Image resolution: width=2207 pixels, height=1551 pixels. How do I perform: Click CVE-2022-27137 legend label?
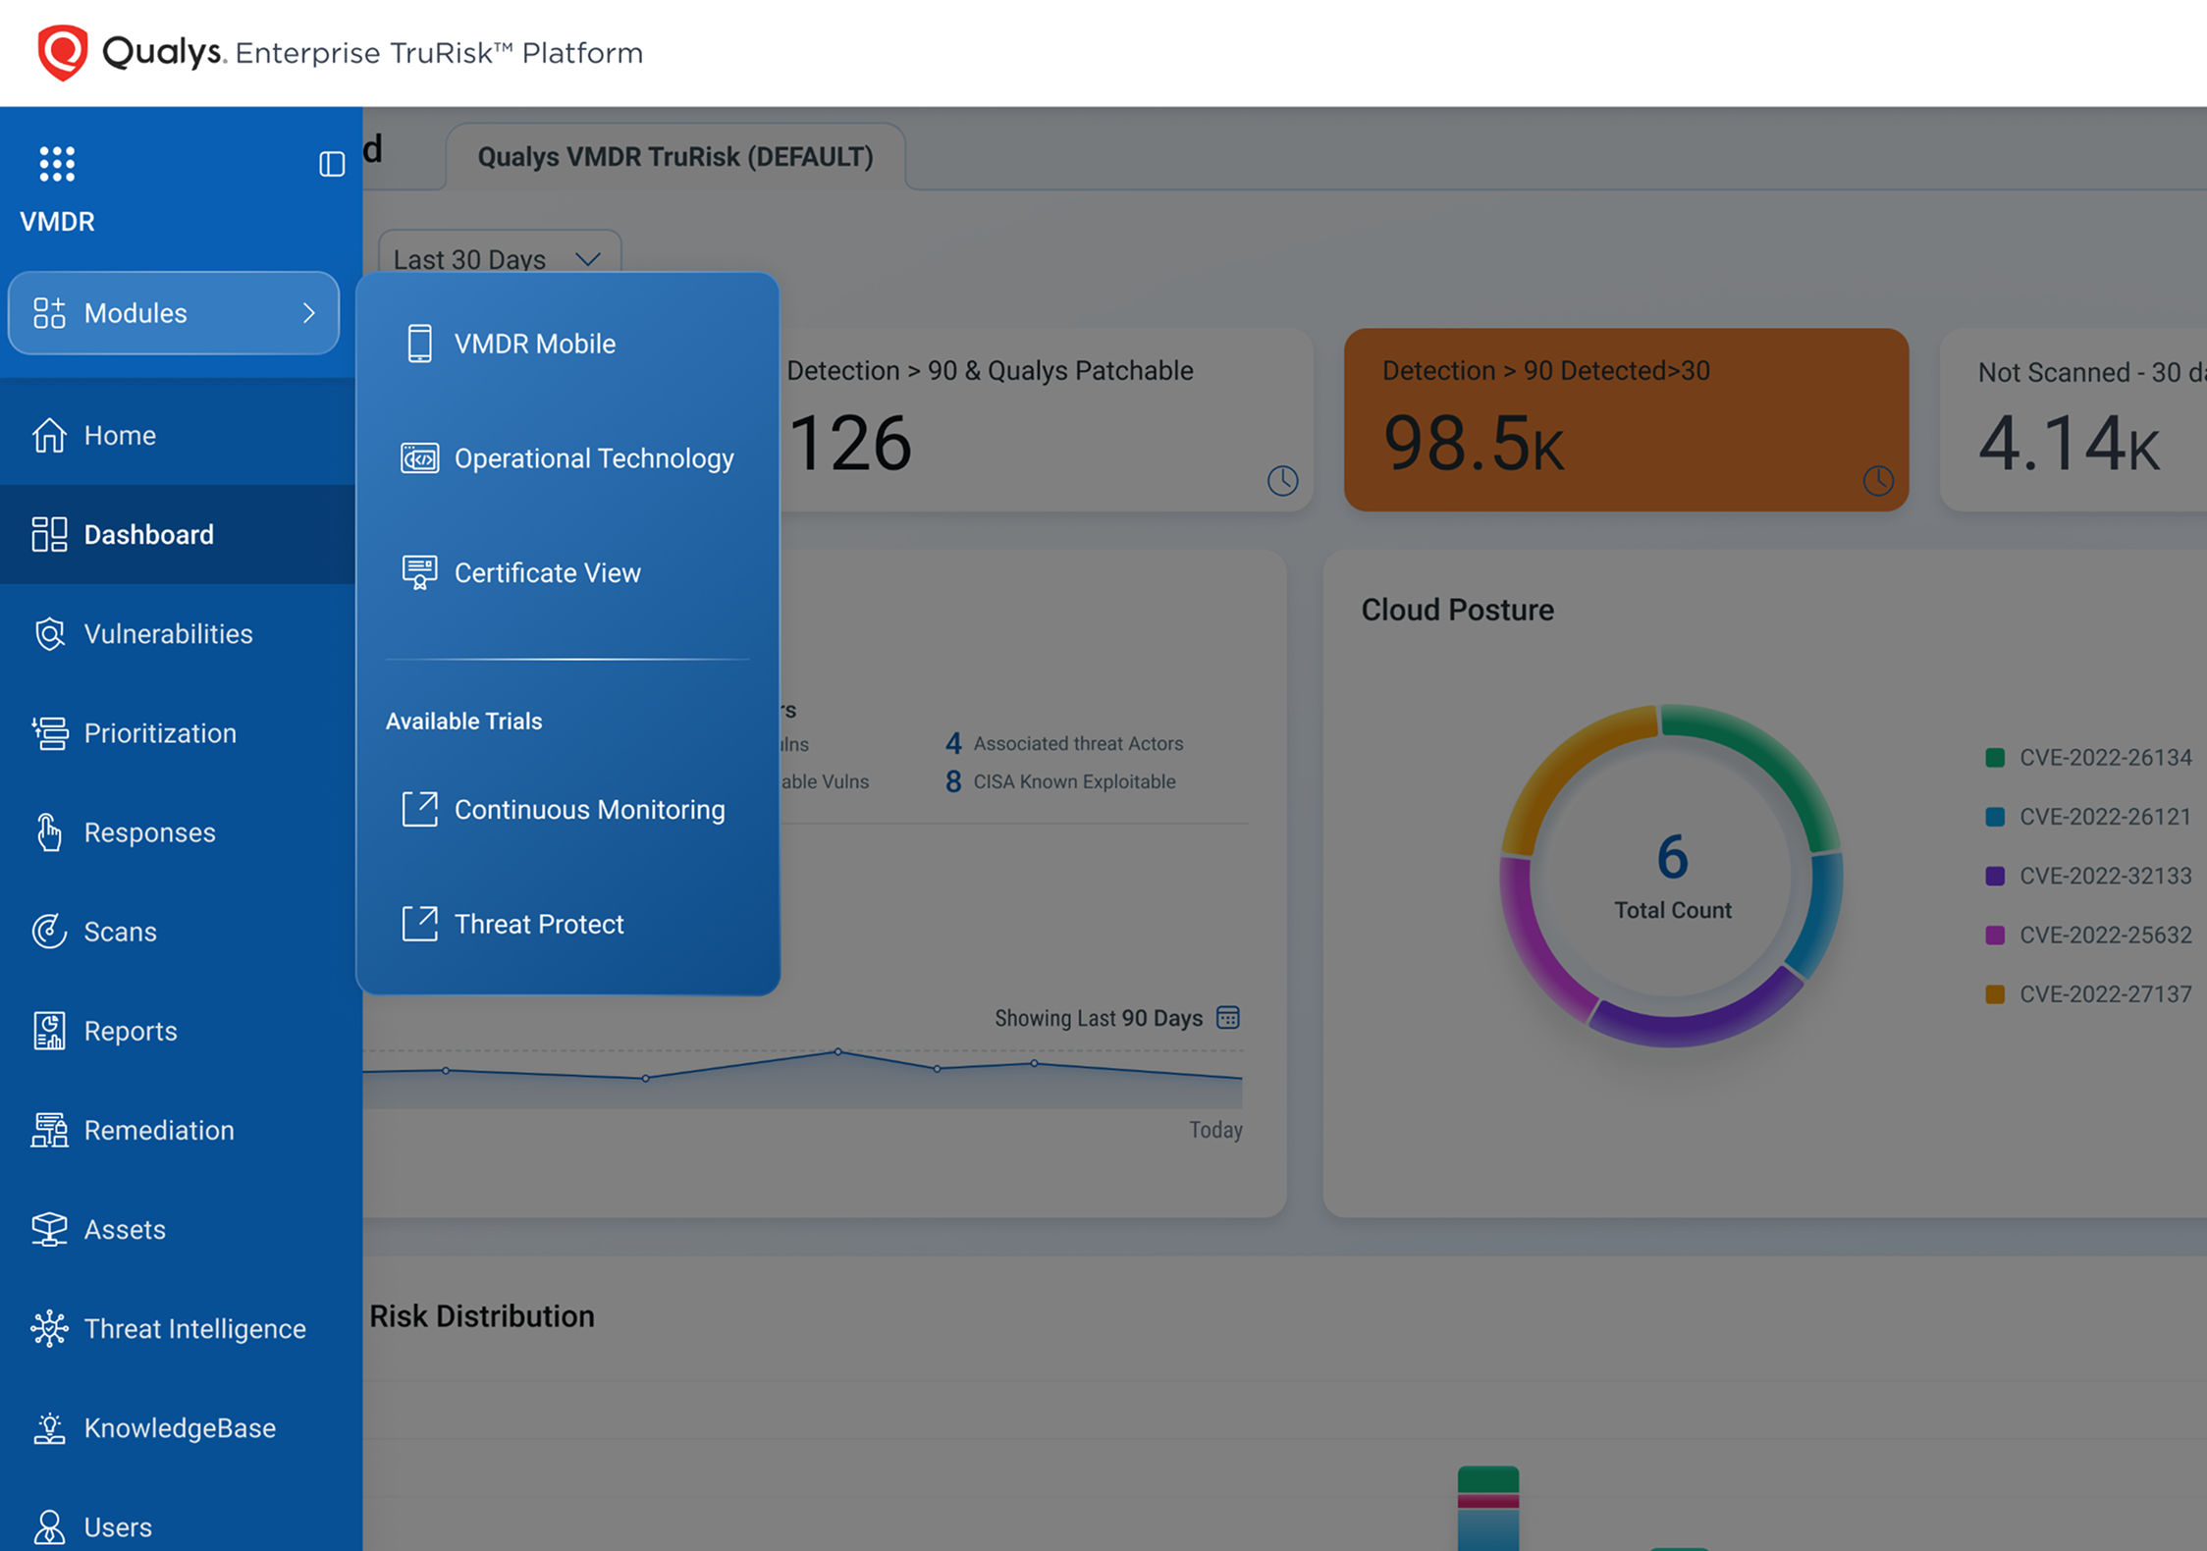click(x=2105, y=994)
